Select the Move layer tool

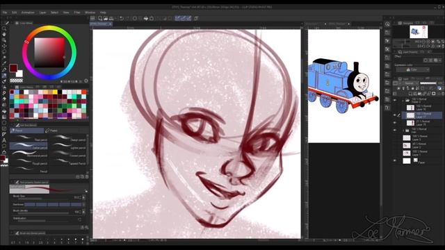pyautogui.click(x=4, y=46)
